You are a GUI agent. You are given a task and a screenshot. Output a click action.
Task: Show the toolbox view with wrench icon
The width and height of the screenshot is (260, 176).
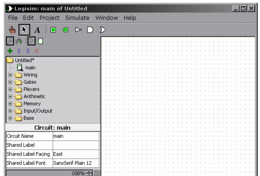pos(10,41)
